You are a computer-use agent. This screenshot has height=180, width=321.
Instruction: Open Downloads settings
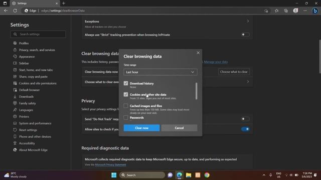(26, 96)
